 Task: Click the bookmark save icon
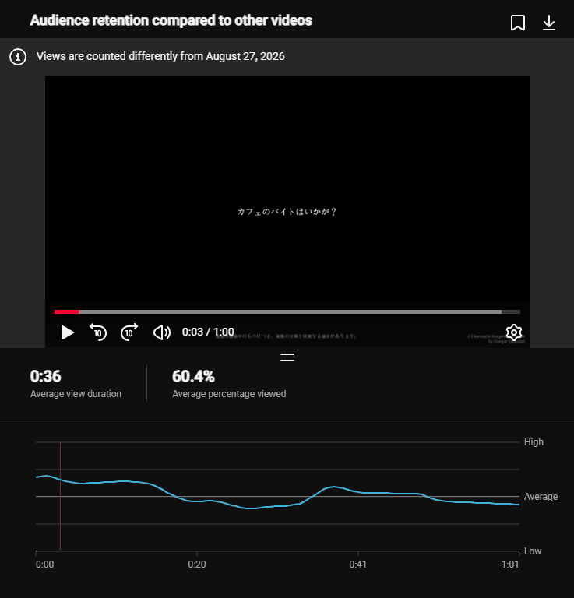pyautogui.click(x=518, y=23)
